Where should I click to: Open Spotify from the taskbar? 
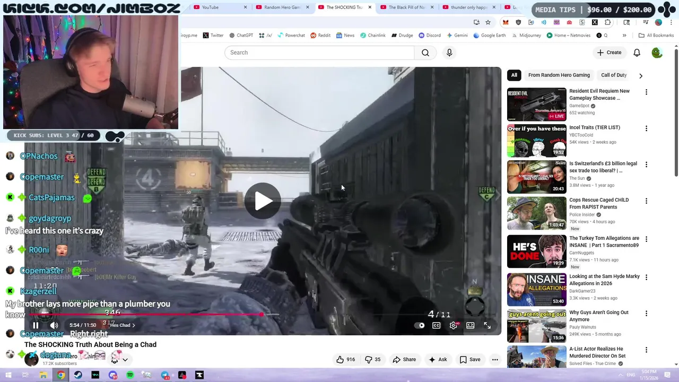pos(130,375)
